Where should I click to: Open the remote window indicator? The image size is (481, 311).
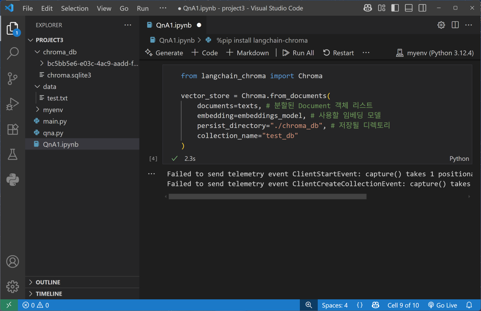[x=9, y=305]
